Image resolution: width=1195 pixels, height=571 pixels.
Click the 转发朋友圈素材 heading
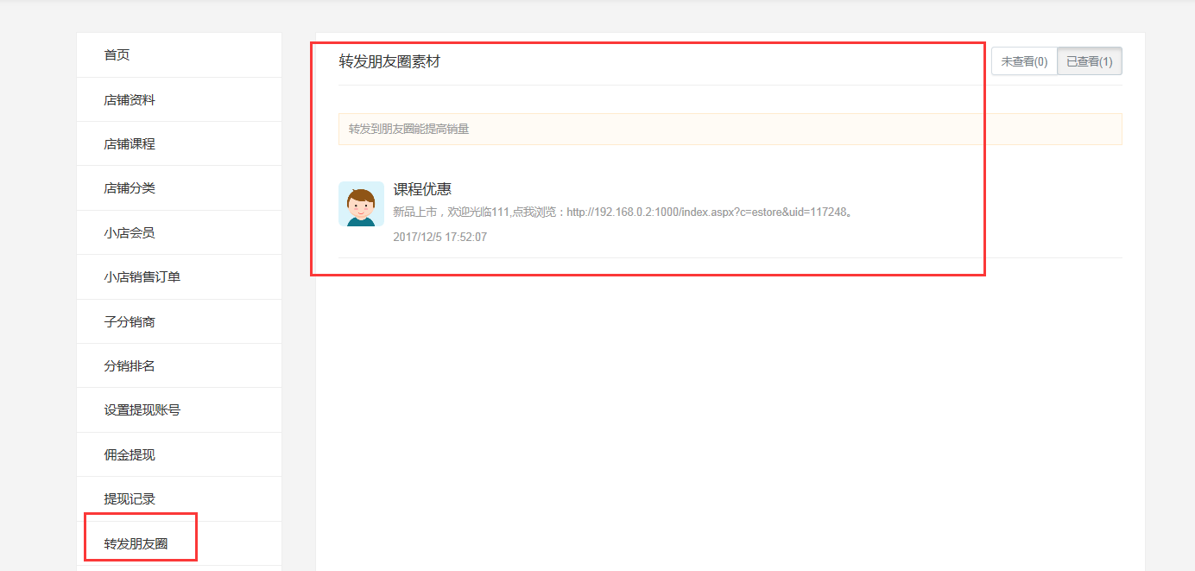(x=389, y=62)
